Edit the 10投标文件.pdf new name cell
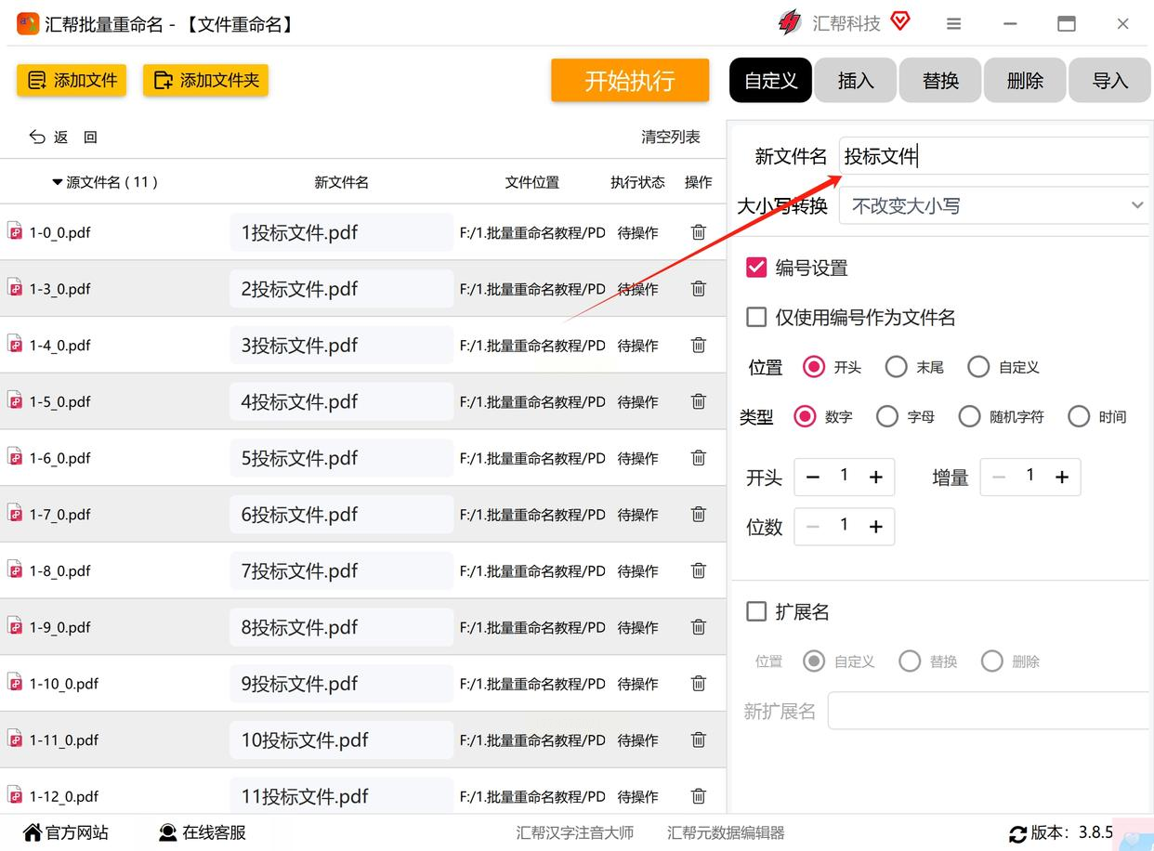This screenshot has height=851, width=1154. coord(342,740)
